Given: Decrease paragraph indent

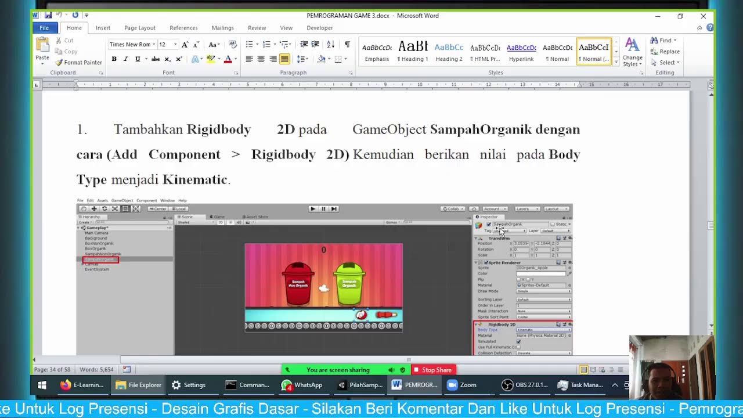Looking at the screenshot, I should (x=304, y=45).
